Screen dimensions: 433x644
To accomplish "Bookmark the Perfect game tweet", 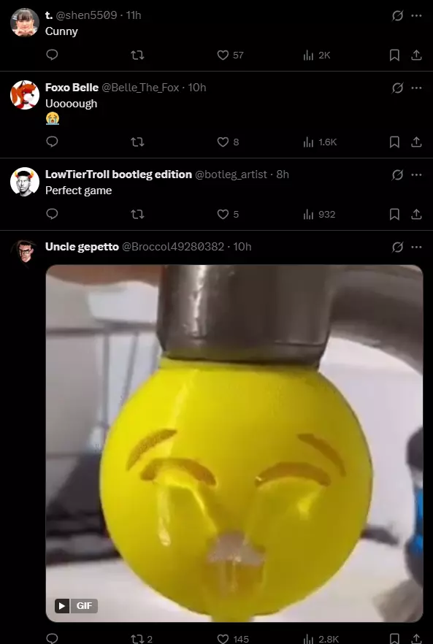I will 394,215.
